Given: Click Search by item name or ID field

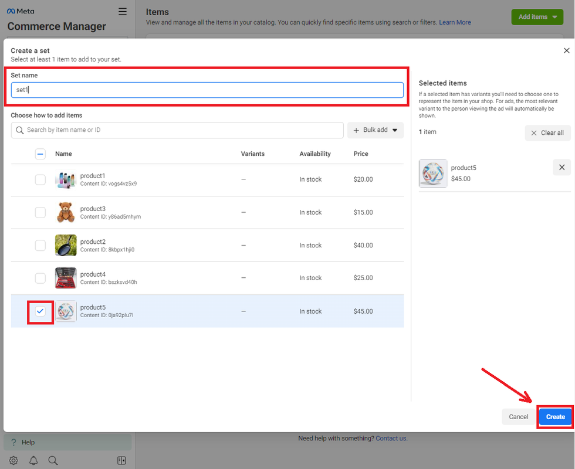Looking at the screenshot, I should [x=177, y=130].
